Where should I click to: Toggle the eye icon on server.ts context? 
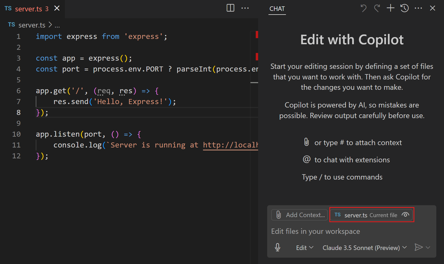pos(405,215)
